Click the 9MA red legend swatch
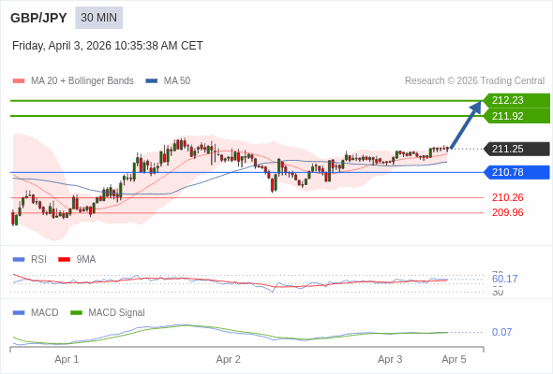This screenshot has width=553, height=374. point(64,260)
